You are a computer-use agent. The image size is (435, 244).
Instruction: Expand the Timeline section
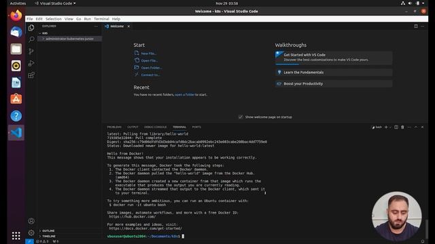pos(69,237)
